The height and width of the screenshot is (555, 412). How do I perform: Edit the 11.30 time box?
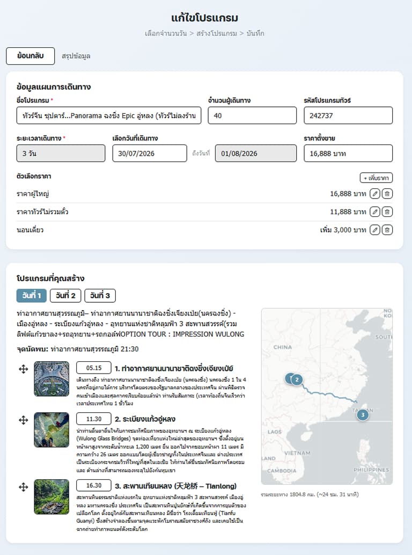tap(94, 419)
